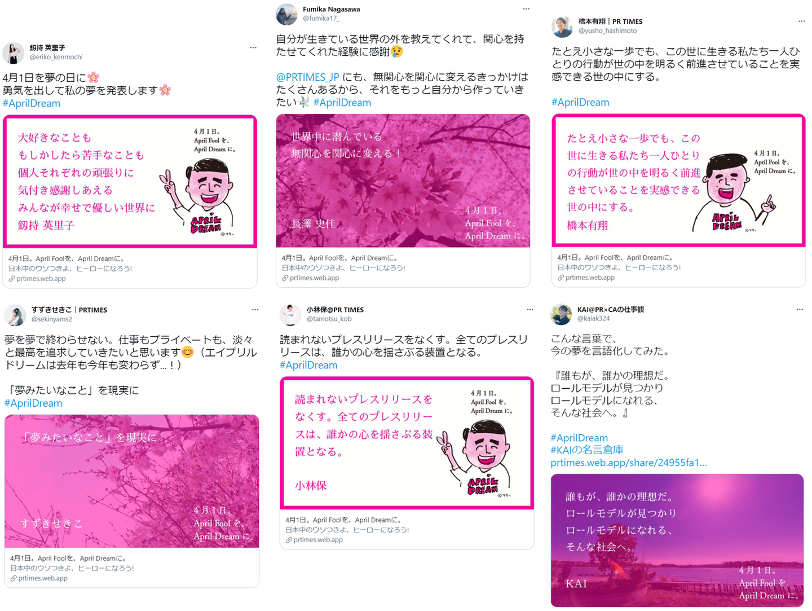Open more options on tamotsu_kob's tweet
This screenshot has width=812, height=611.
(530, 310)
